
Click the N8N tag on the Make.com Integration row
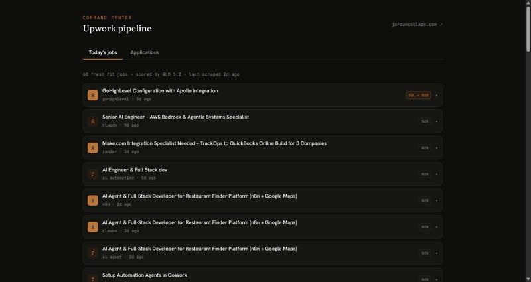click(x=425, y=148)
